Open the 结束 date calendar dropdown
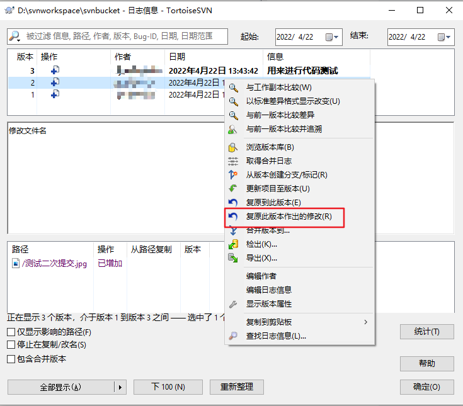This screenshot has width=463, height=406. pyautogui.click(x=444, y=37)
